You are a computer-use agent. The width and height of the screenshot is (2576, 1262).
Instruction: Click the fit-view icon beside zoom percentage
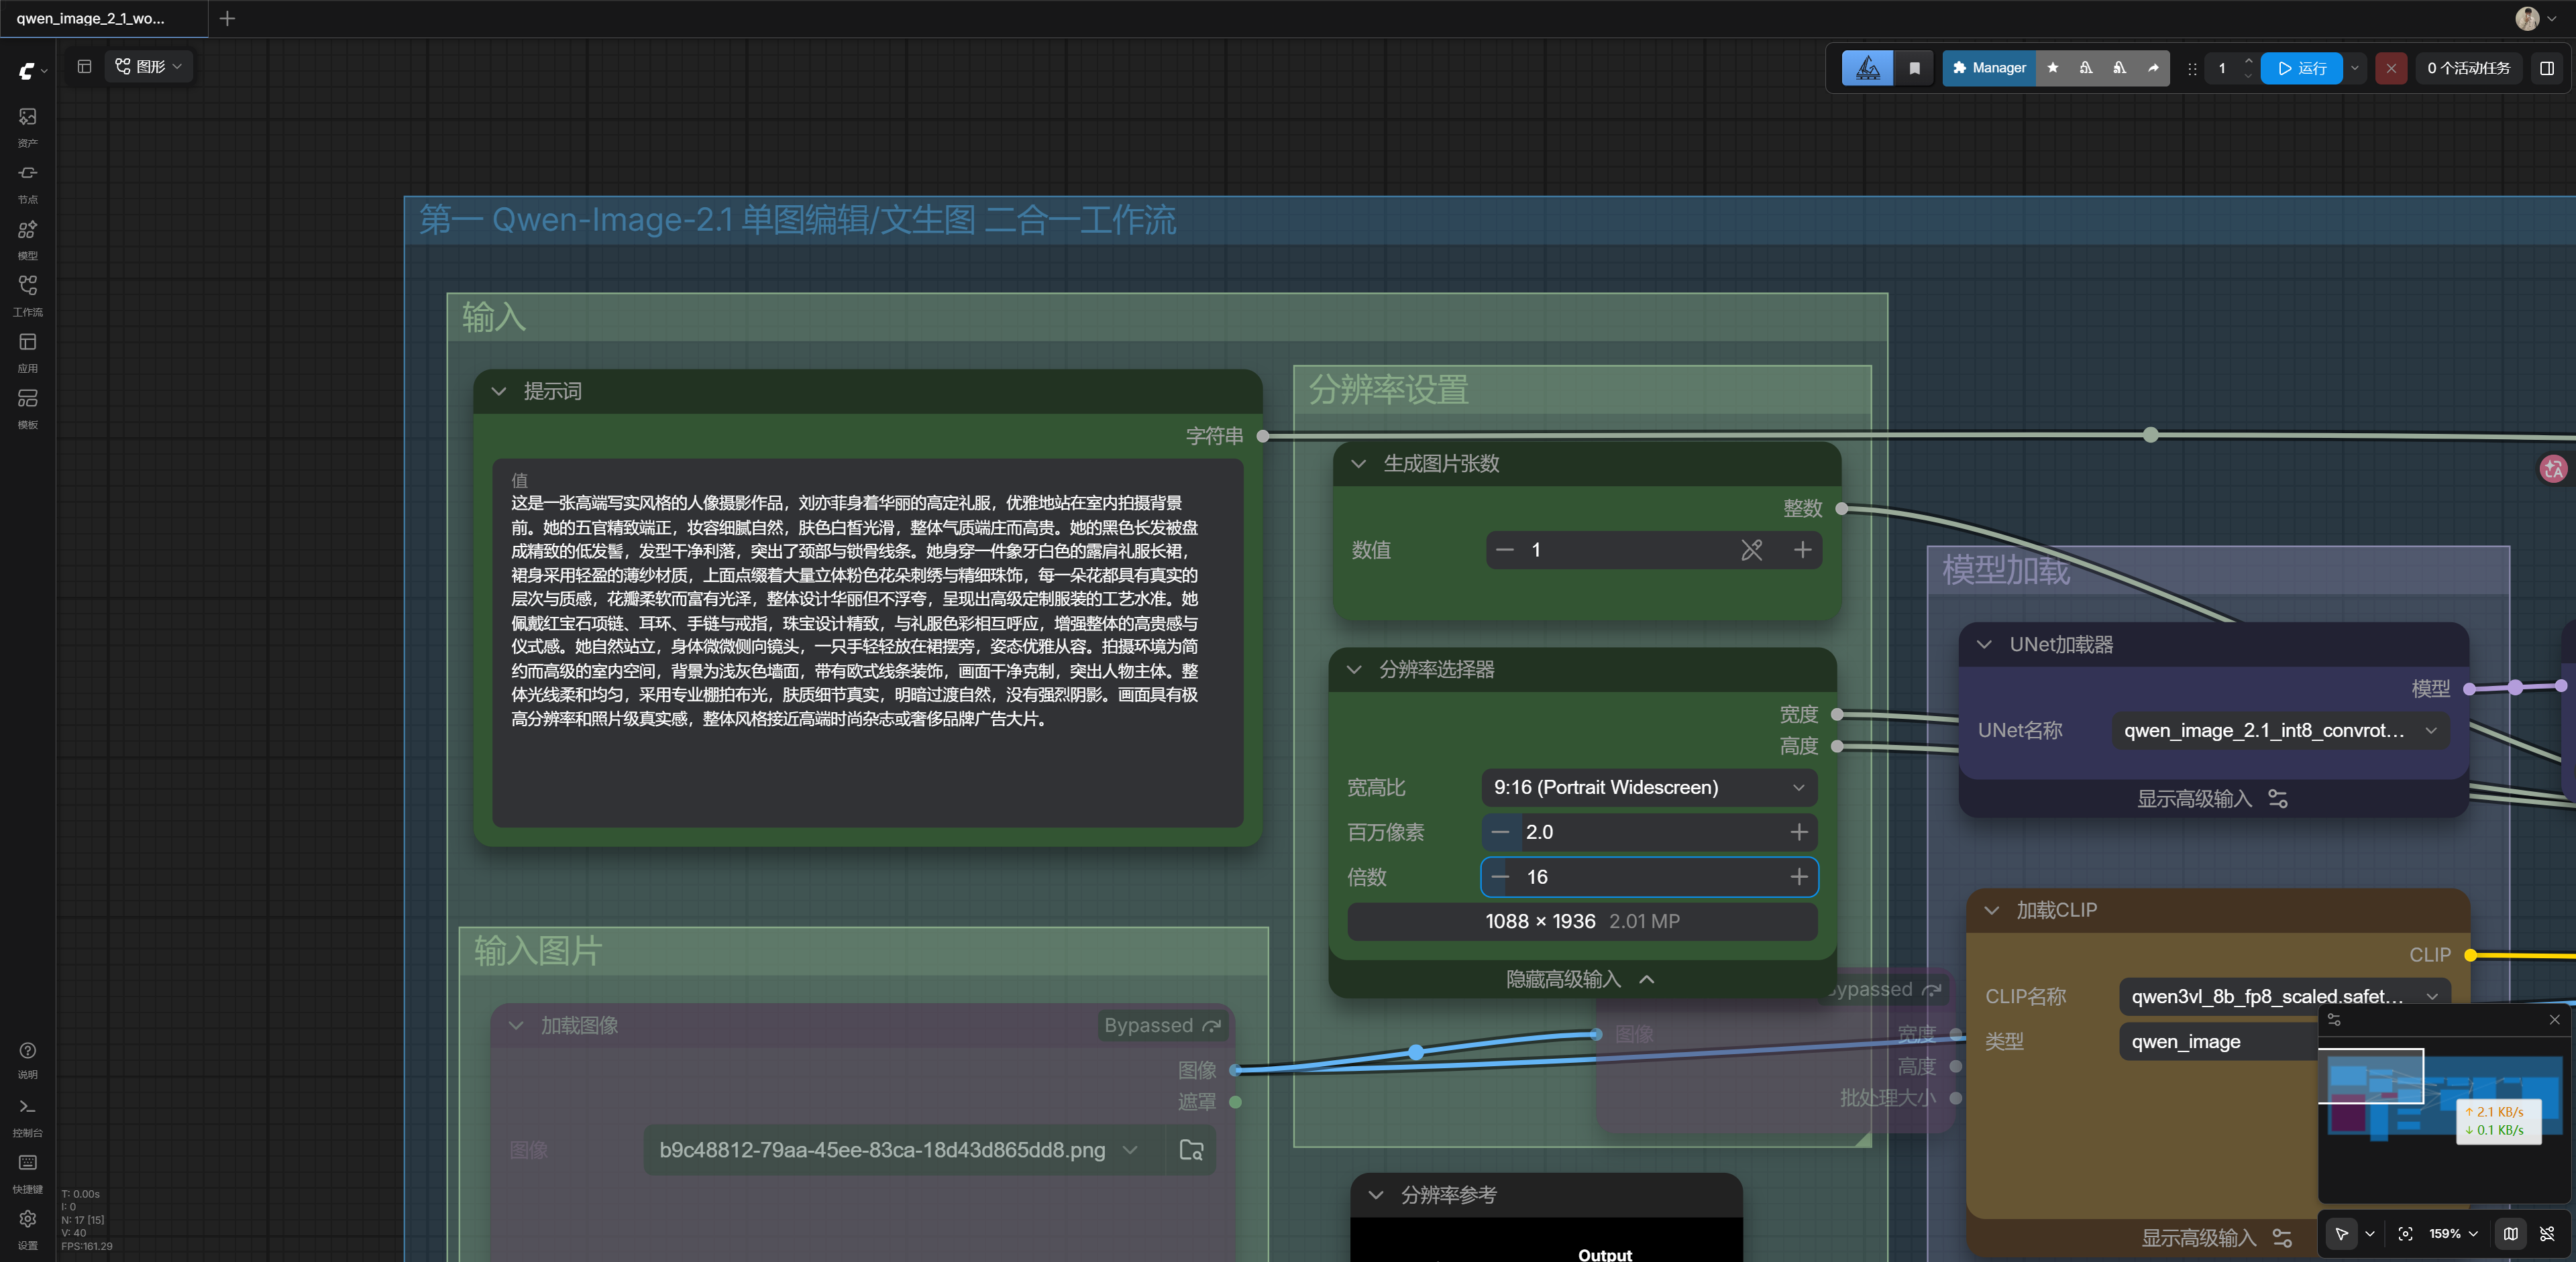pyautogui.click(x=2405, y=1233)
